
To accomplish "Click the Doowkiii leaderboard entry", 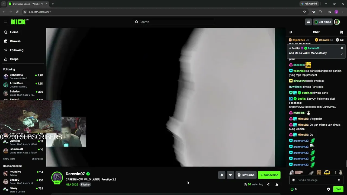I will (323, 40).
